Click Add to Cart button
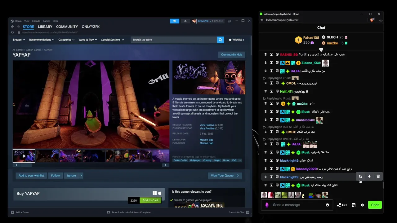Viewport: 397px width, 223px height. tap(150, 200)
